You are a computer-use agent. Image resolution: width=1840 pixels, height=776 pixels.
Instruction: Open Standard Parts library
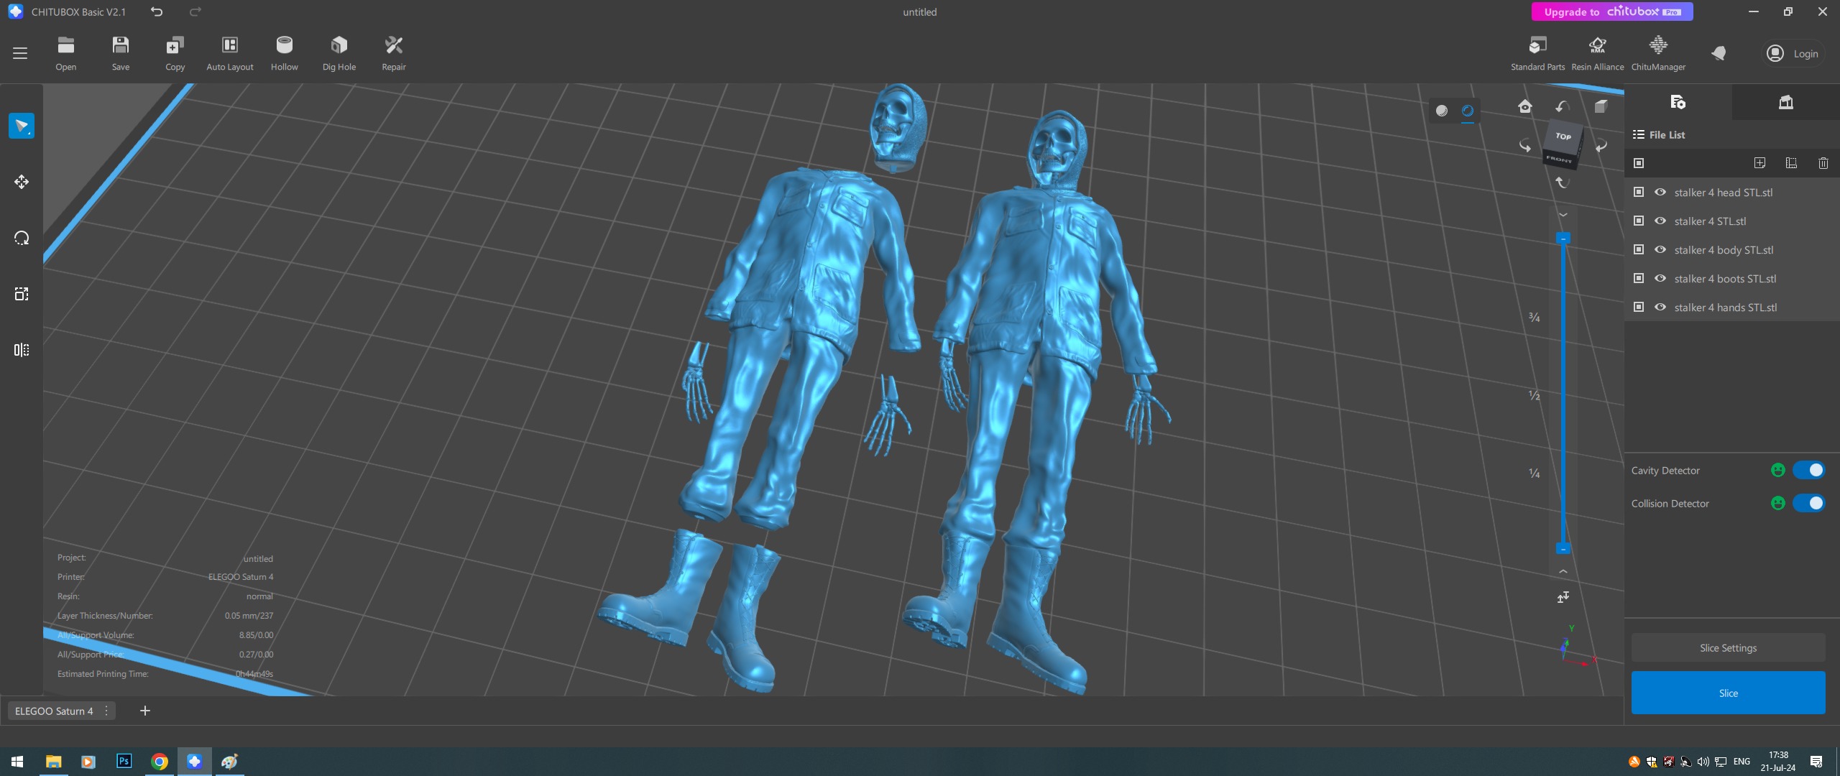1537,53
